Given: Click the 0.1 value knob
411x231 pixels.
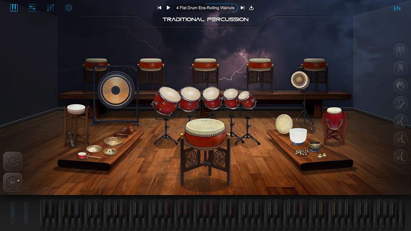Looking at the screenshot, I should click(13, 182).
